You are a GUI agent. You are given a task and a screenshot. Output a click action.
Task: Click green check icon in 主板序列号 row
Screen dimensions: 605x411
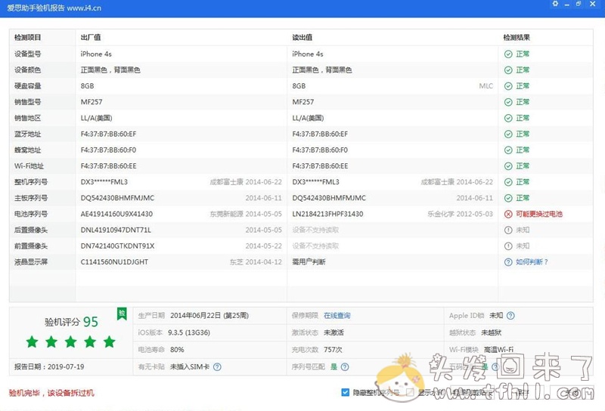coord(508,198)
